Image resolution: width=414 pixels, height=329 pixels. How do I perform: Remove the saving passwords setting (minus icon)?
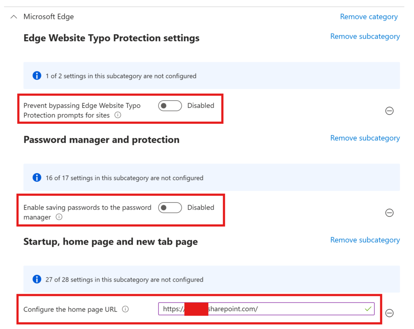pos(389,213)
